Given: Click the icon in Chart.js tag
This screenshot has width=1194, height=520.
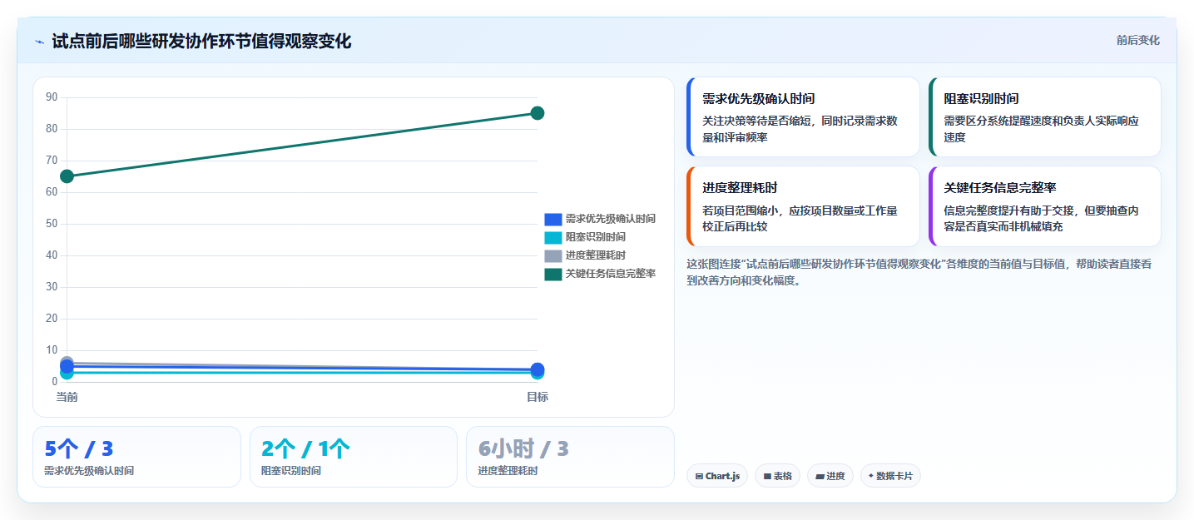Looking at the screenshot, I should (700, 477).
